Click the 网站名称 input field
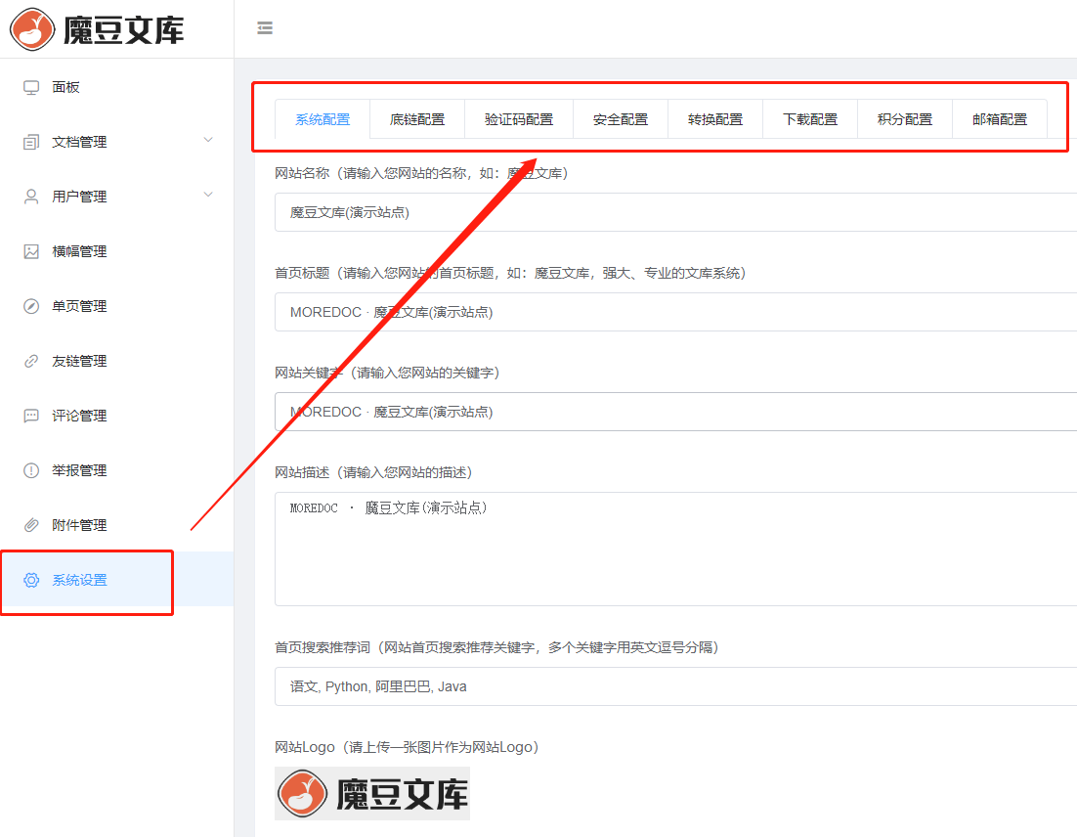The image size is (1077, 837). pos(676,212)
